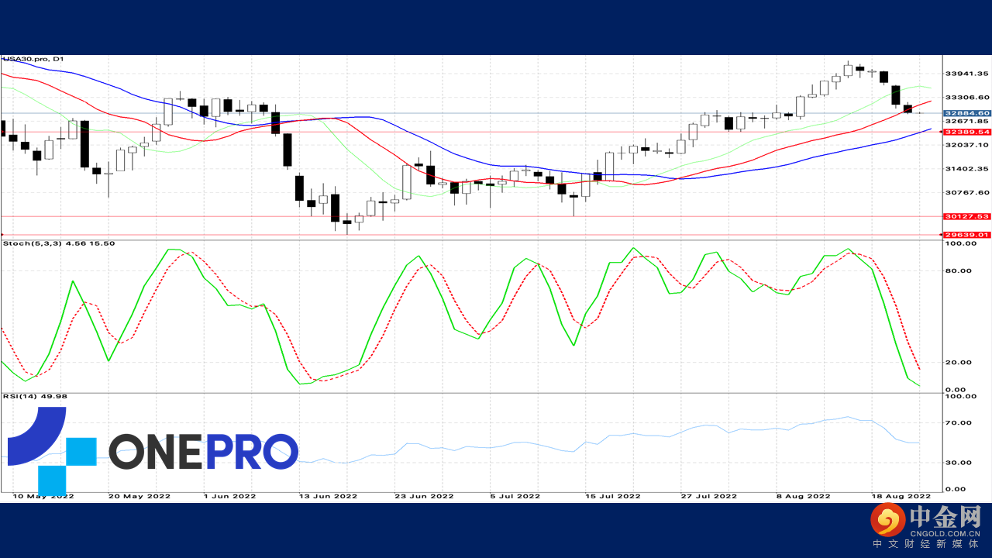Click the 5 Jul 2022 date label
992x558 pixels.
[x=515, y=496]
